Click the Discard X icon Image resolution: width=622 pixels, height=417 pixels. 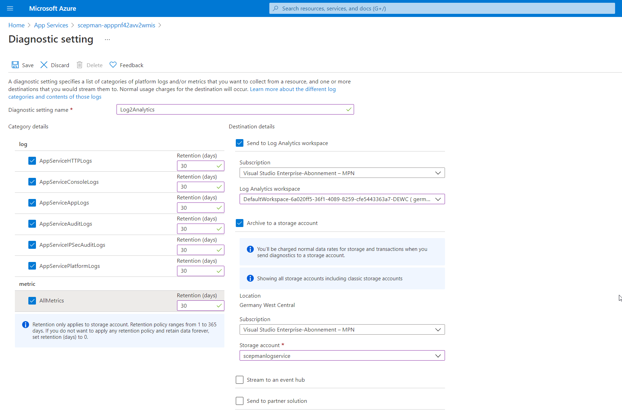click(44, 65)
